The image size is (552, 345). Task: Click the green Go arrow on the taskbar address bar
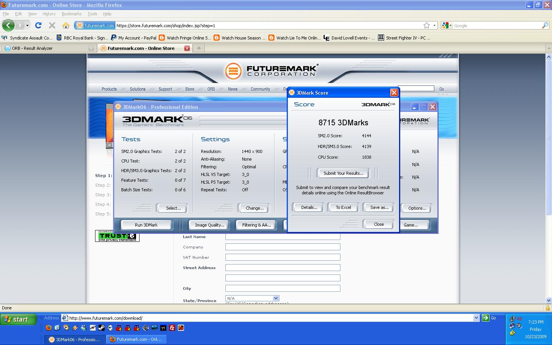[486, 318]
